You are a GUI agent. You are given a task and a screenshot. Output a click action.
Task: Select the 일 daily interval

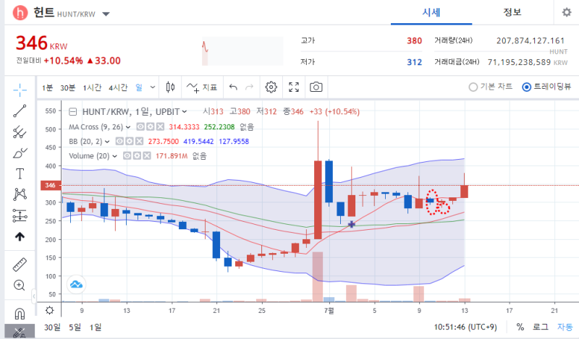coord(139,87)
